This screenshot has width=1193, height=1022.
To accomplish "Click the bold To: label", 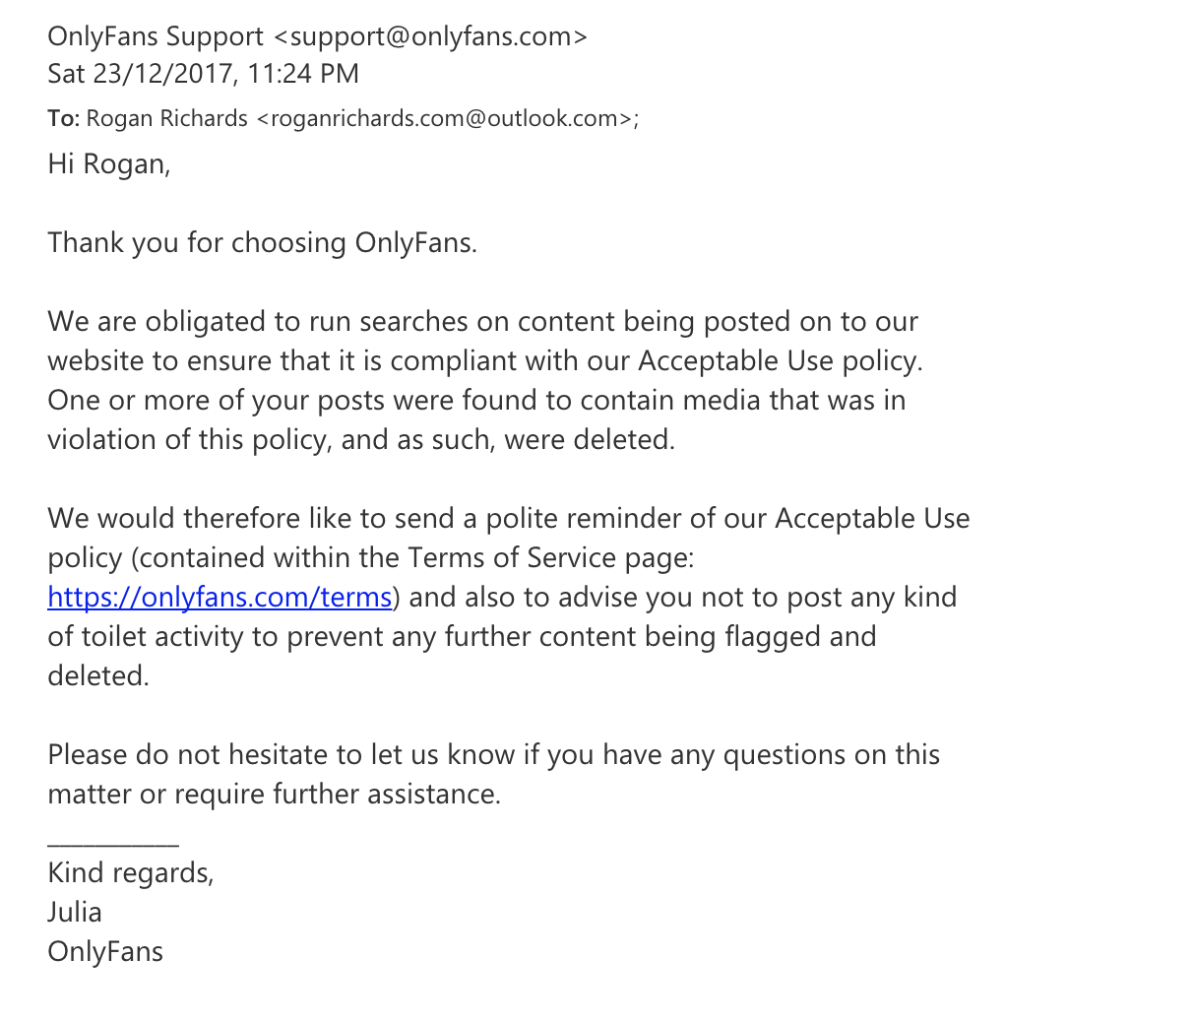I will coord(63,118).
